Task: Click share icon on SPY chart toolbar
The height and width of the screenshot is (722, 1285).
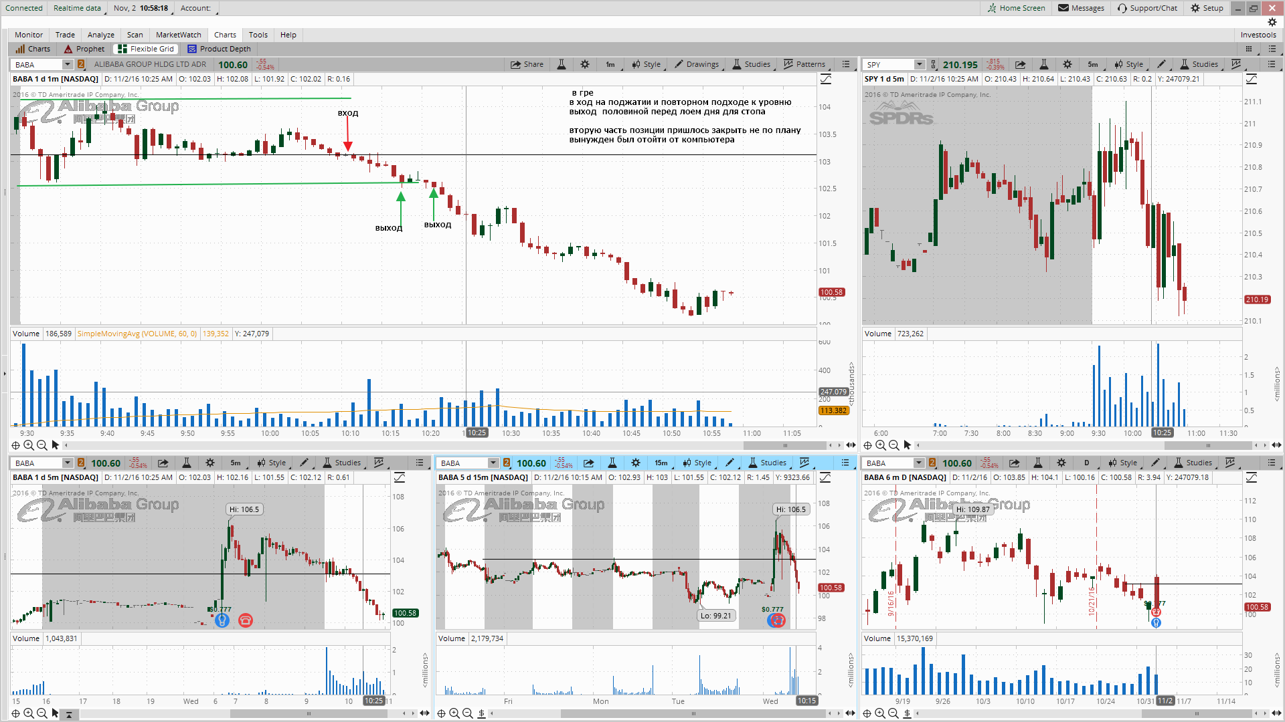Action: (1020, 64)
